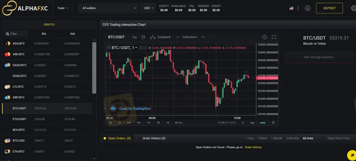Viewport: 356px width, 161px height.
Task: Toggle log scale on chart
Action: click(x=252, y=122)
